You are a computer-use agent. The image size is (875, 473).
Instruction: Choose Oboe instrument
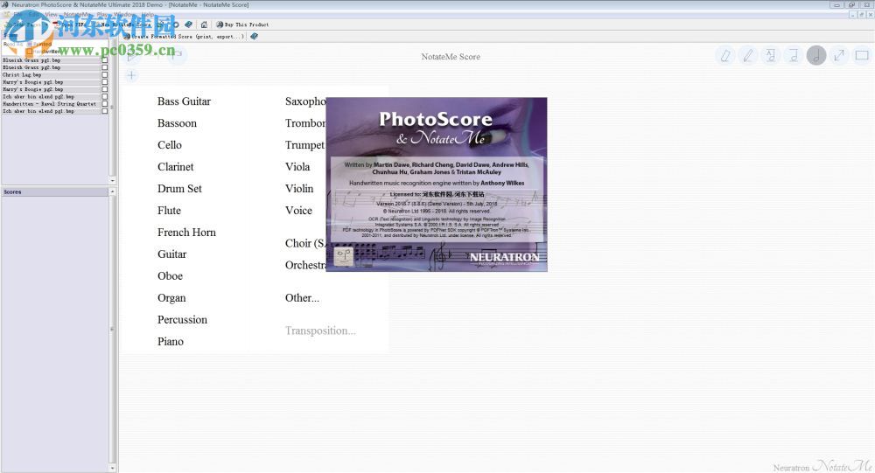tap(171, 275)
